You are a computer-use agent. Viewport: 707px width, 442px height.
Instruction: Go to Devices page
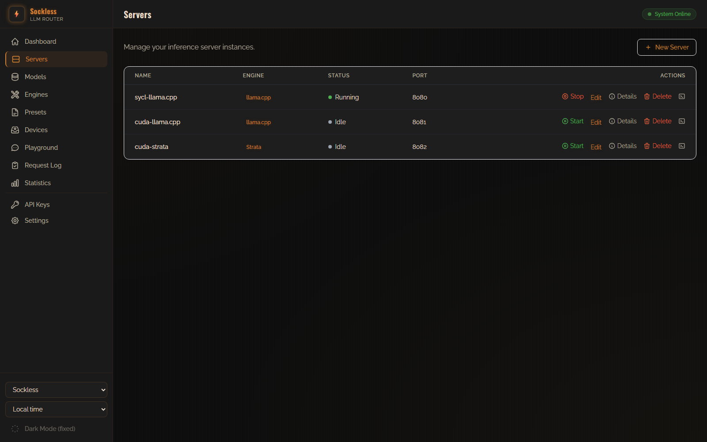(x=56, y=130)
